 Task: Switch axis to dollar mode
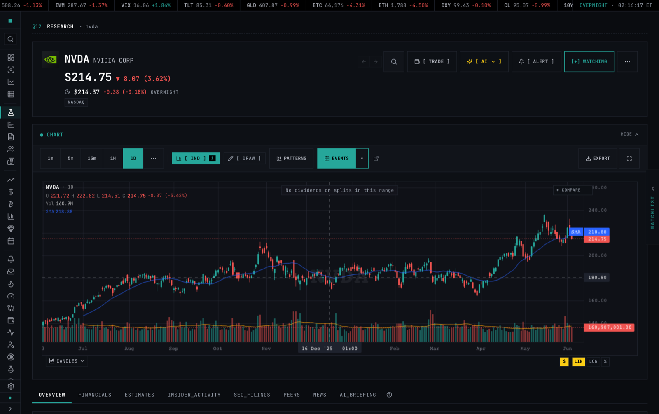(x=564, y=361)
